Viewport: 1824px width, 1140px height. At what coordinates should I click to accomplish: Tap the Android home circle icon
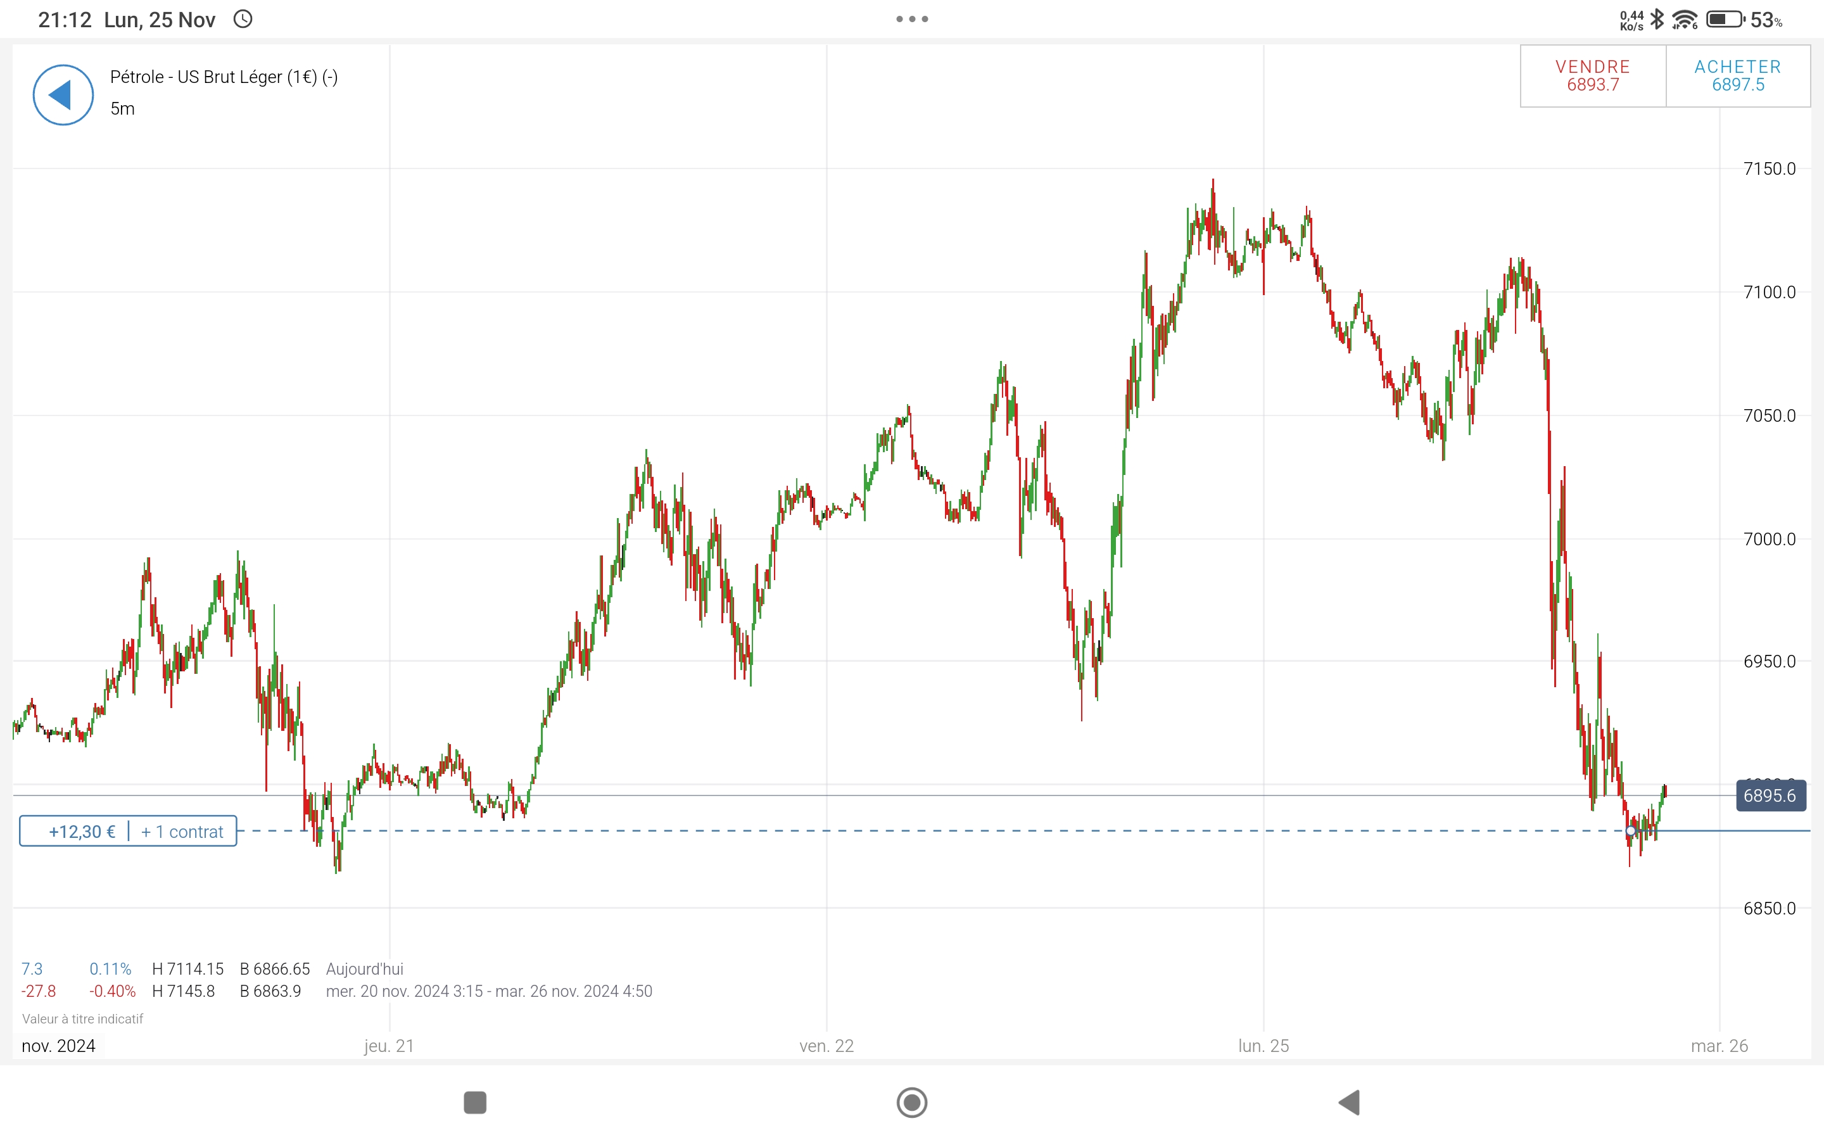(912, 1102)
